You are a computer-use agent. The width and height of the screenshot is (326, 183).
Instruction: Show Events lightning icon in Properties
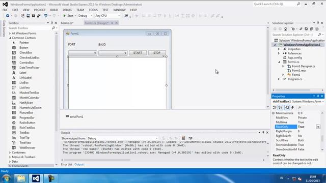click(293, 107)
